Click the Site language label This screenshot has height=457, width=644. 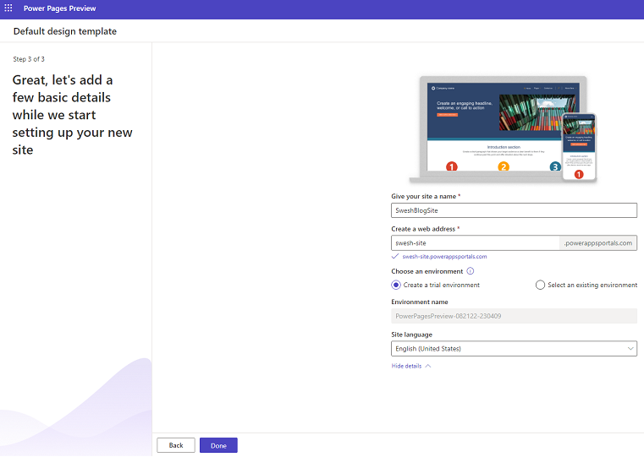point(411,335)
